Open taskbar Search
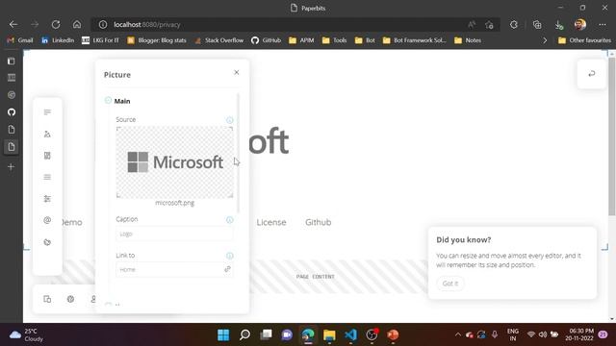 point(244,334)
